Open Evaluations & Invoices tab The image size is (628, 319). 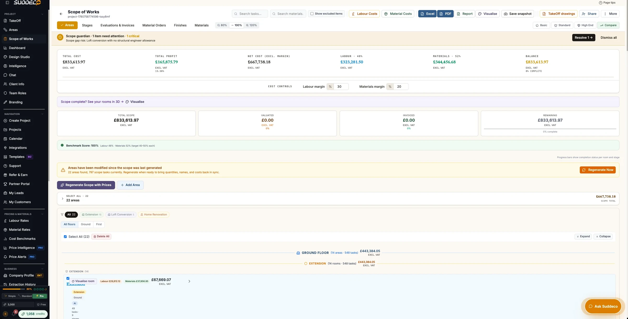(117, 25)
